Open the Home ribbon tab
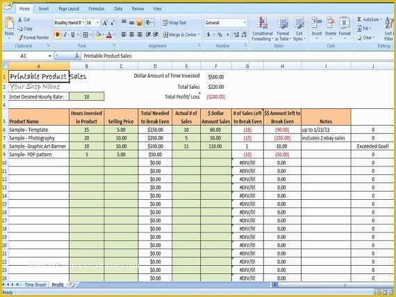Image resolution: width=396 pixels, height=297 pixels. [x=24, y=9]
